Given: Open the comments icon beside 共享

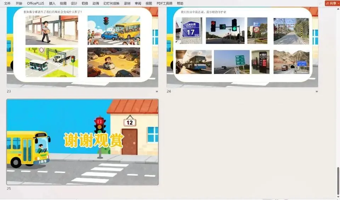Looking at the screenshot, I should click(320, 3).
